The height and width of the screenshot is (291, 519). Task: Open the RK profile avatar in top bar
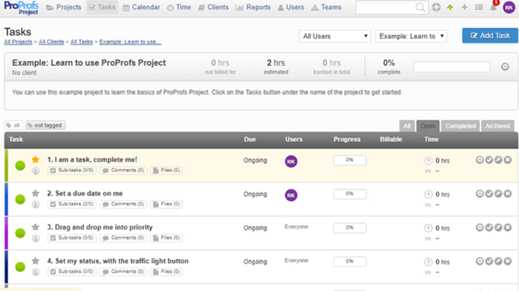tap(509, 8)
